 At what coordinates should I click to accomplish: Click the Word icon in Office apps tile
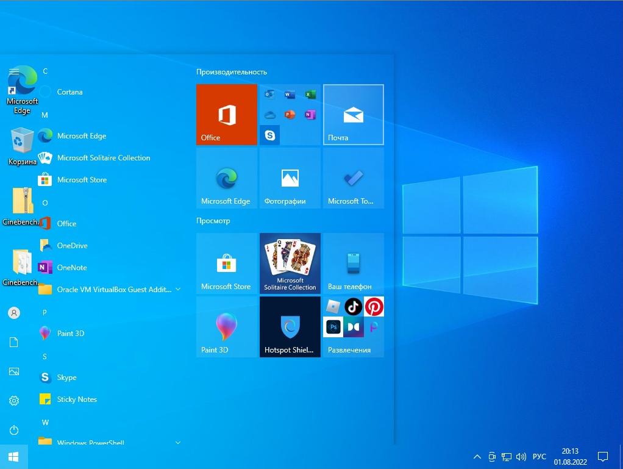(290, 95)
